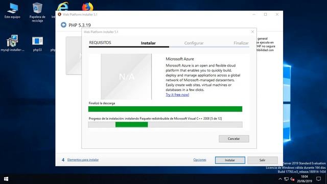Click the installation progress bar
The image size is (327, 184).
click(165, 125)
